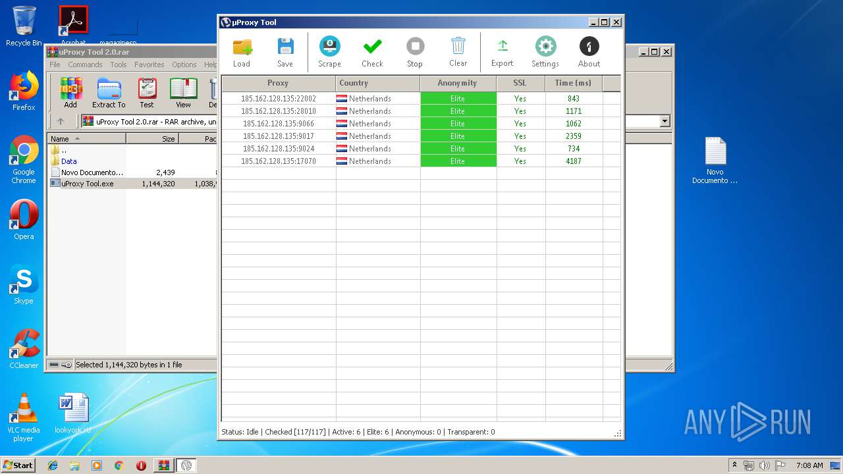Select the Google Chrome desktop shortcut
Image resolution: width=843 pixels, height=474 pixels.
coord(24,160)
